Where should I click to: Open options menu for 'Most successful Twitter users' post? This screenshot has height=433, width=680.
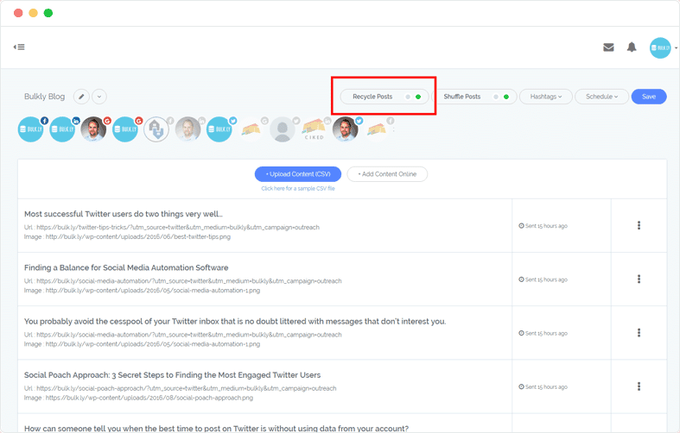point(639,226)
